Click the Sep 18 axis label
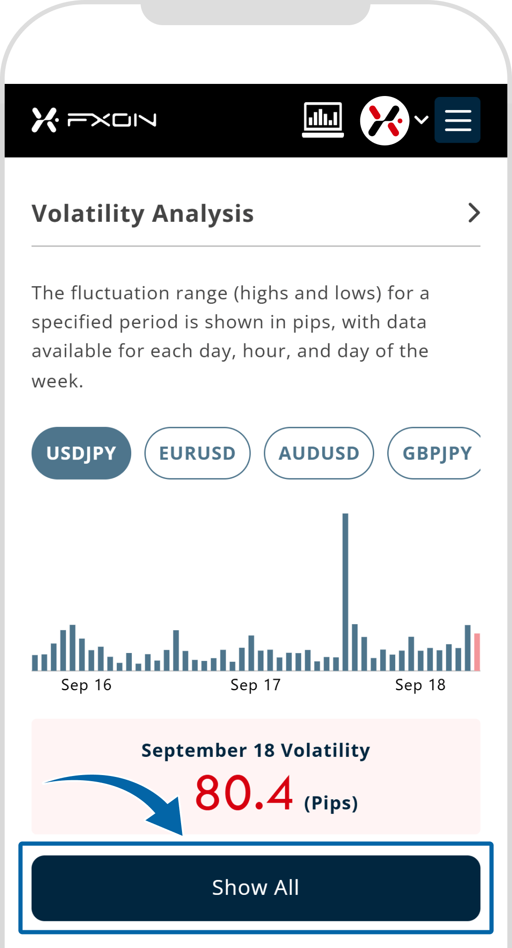This screenshot has width=512, height=948. click(420, 685)
